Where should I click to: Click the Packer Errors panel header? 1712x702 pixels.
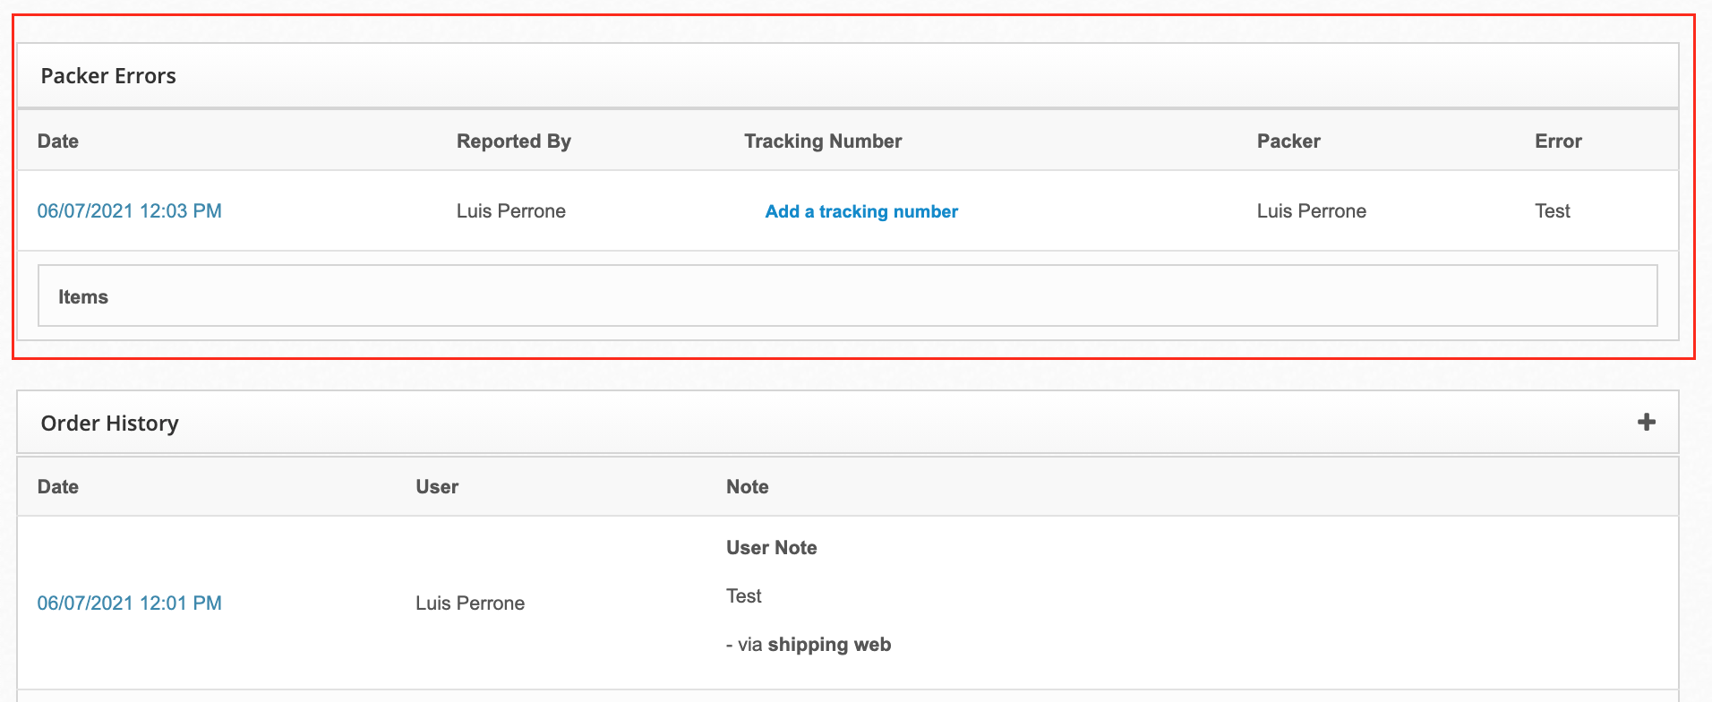[108, 76]
